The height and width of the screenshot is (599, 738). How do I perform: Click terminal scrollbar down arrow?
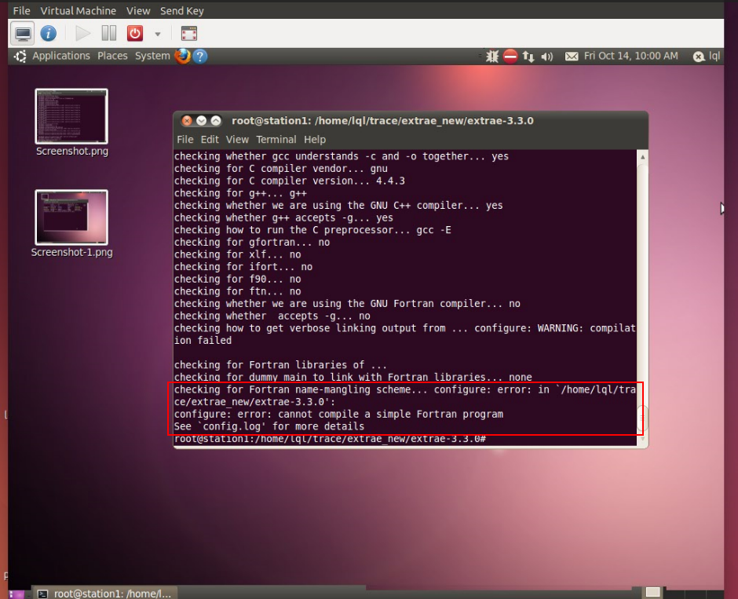tap(642, 440)
